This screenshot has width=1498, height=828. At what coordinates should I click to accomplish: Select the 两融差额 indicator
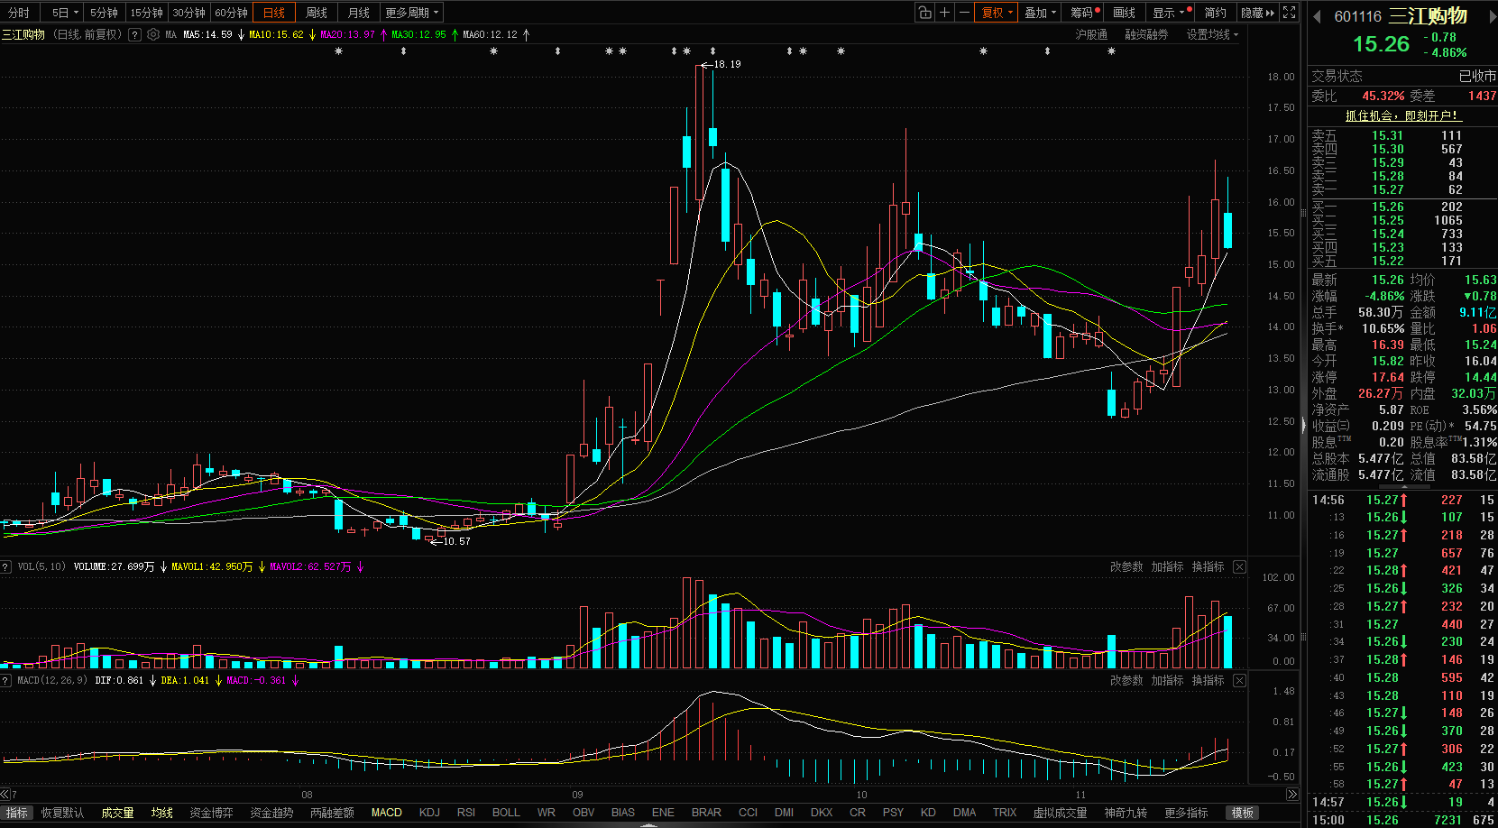tap(332, 813)
